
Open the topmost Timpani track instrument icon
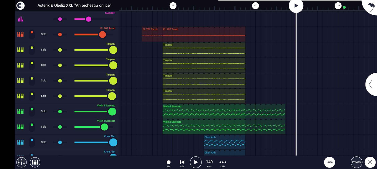coord(20,50)
